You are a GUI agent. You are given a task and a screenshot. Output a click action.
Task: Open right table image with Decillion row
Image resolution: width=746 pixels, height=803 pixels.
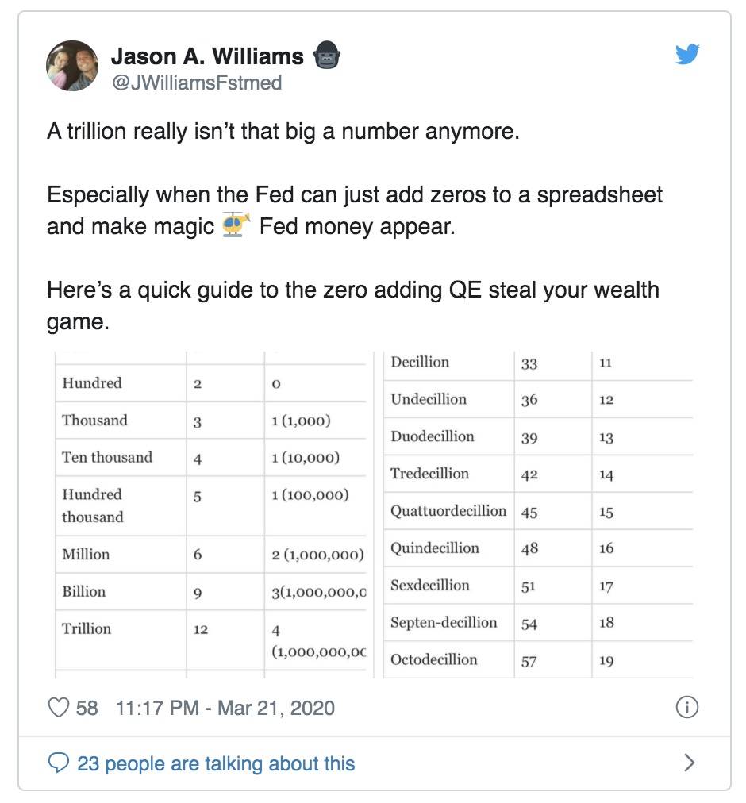click(538, 515)
